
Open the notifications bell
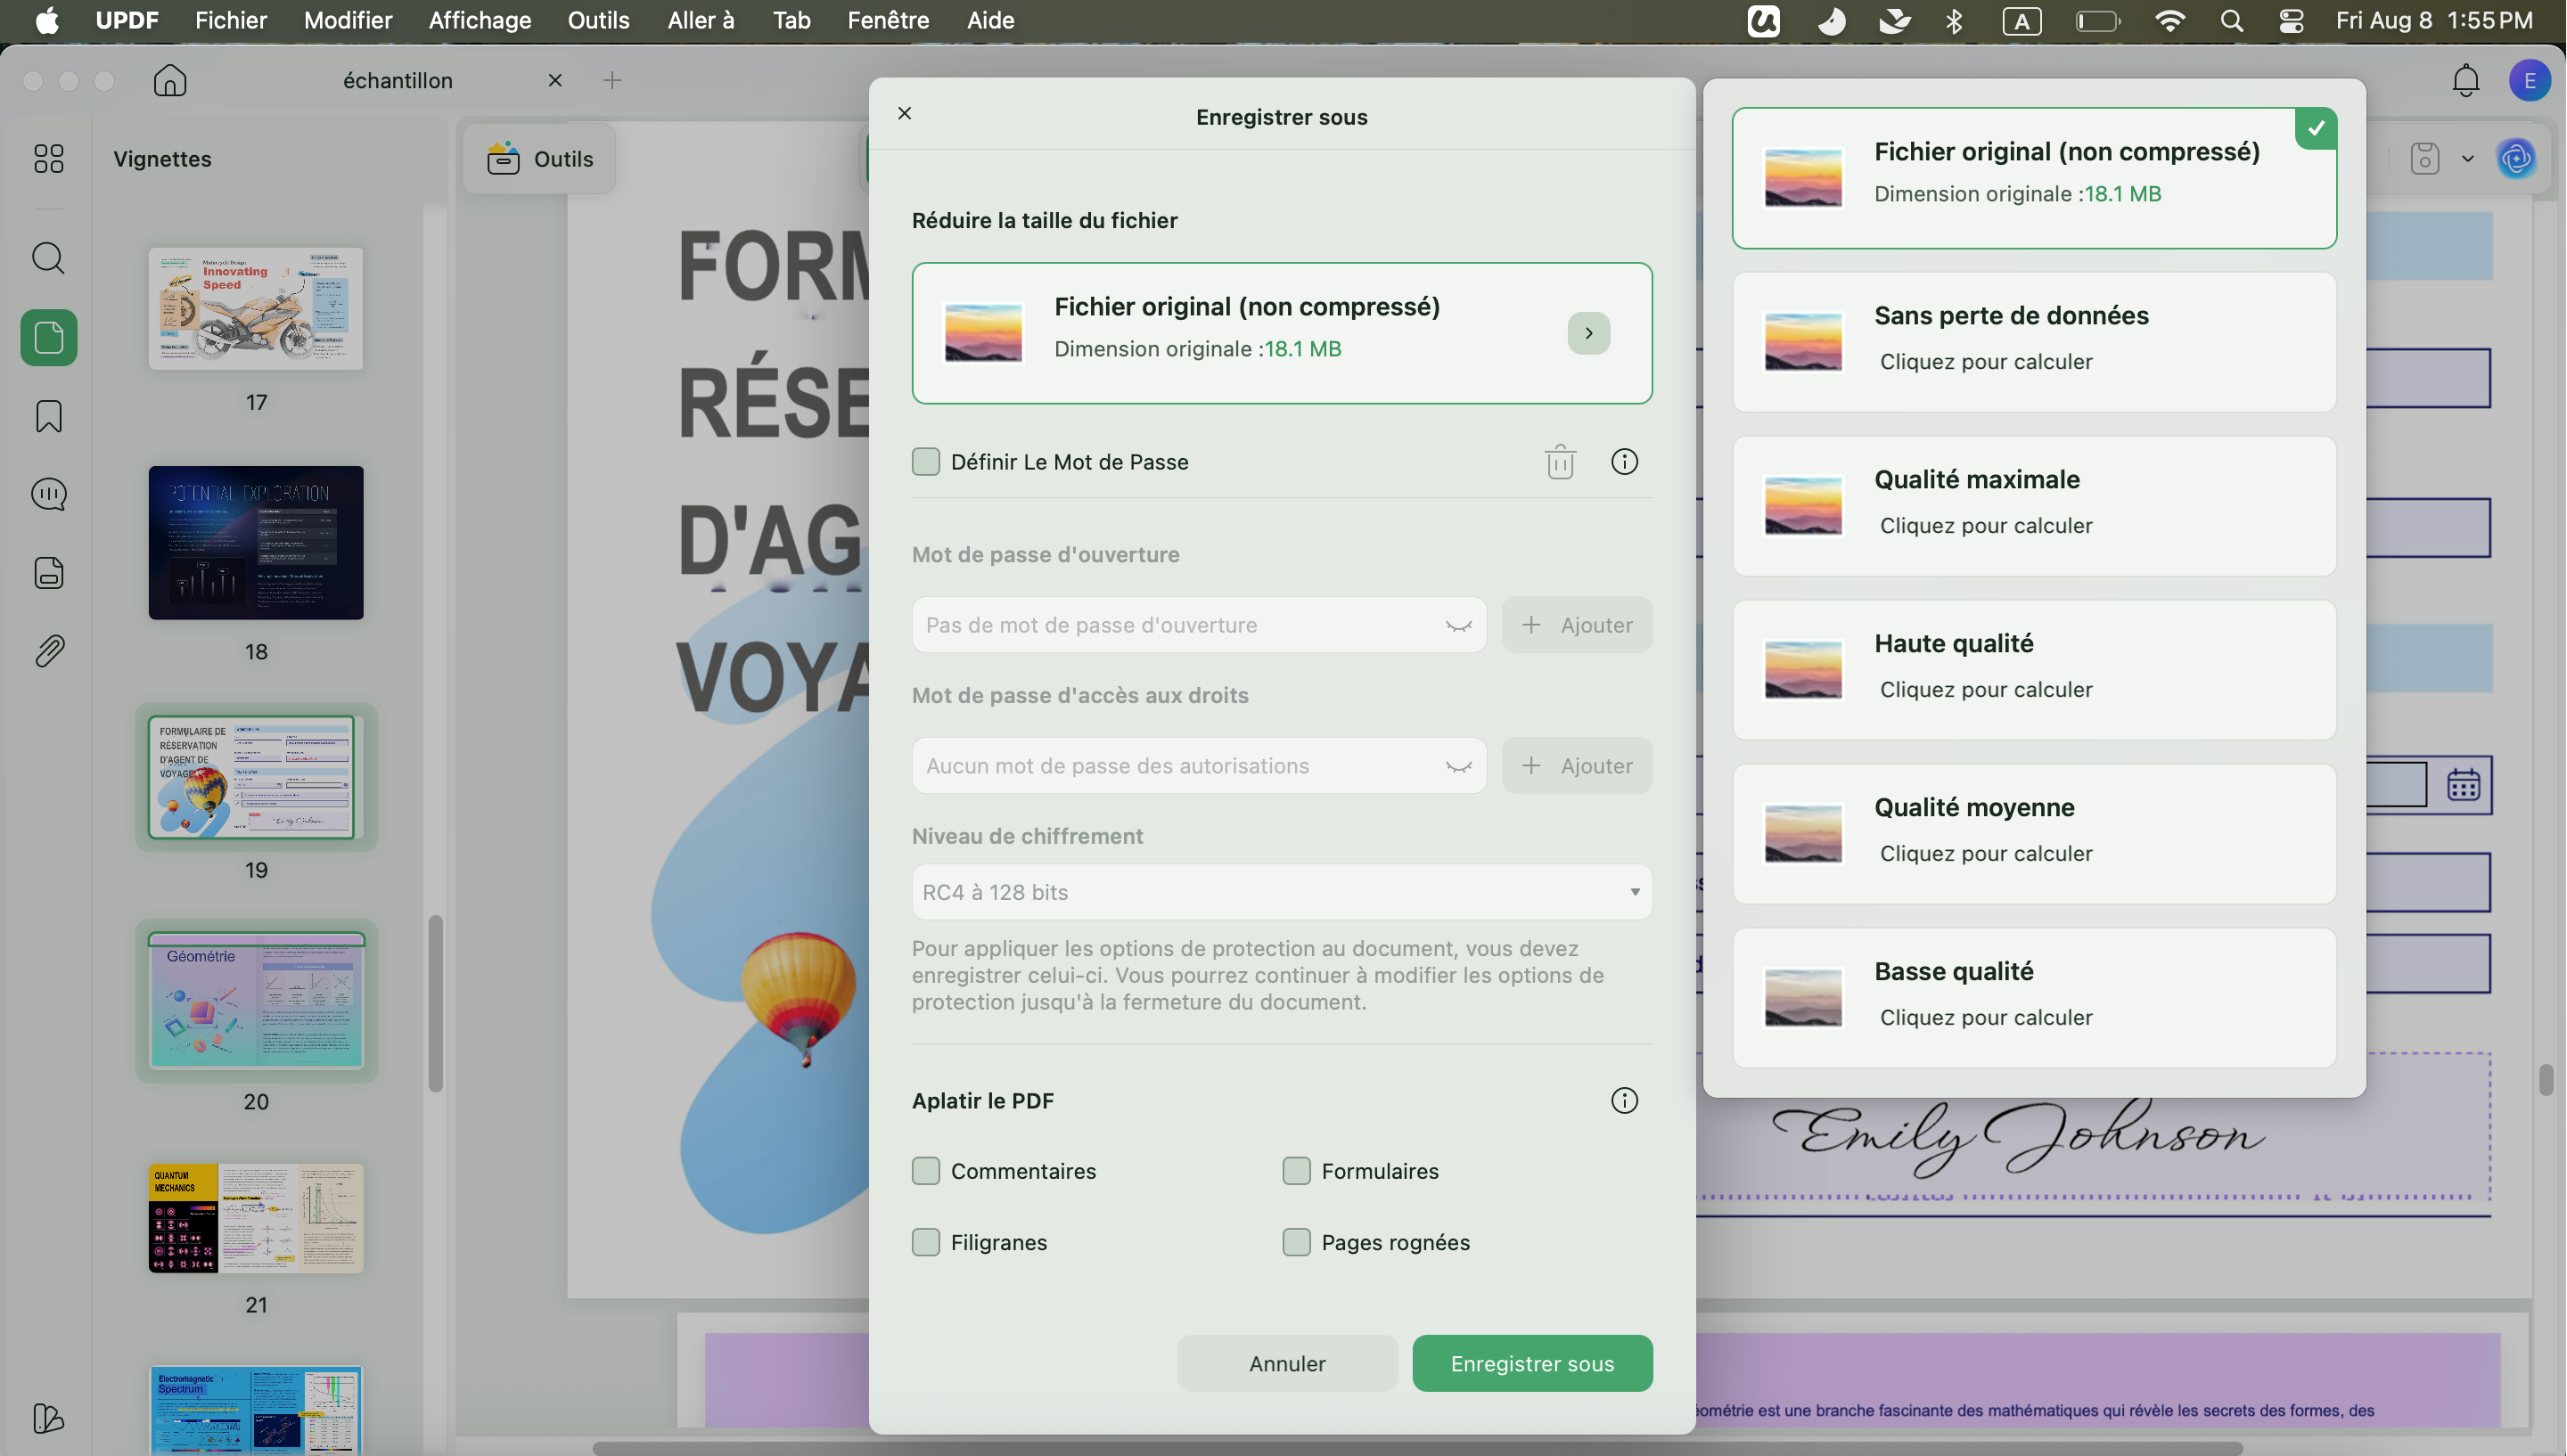(2465, 80)
